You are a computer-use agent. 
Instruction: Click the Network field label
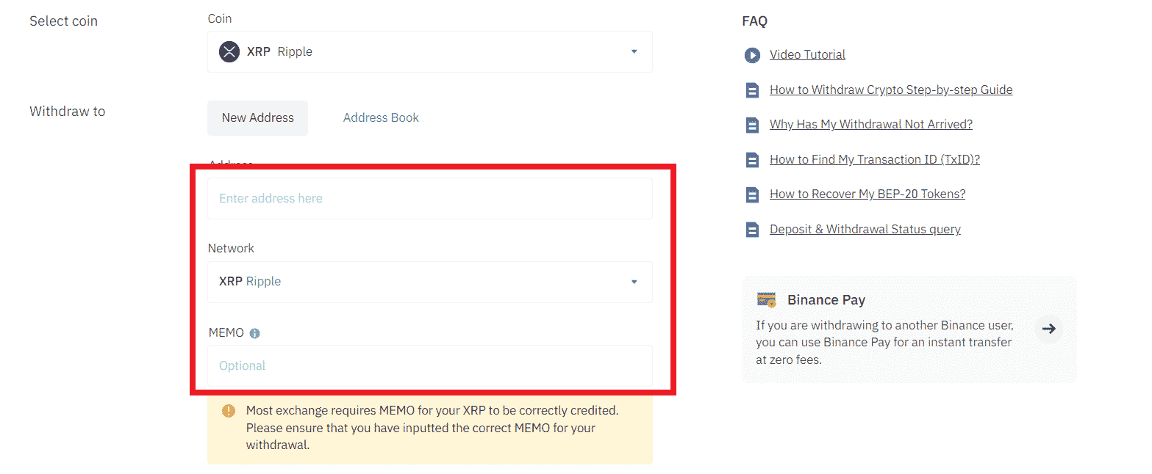[x=231, y=249]
